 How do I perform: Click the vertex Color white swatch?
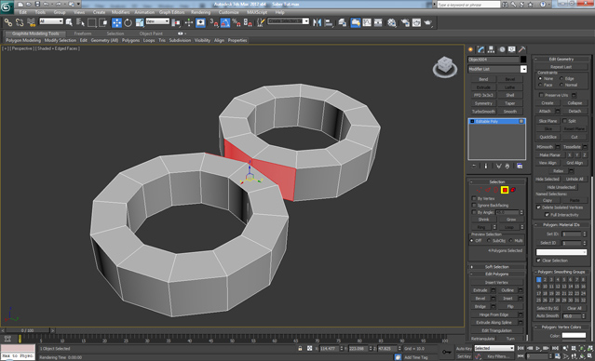coord(574,335)
